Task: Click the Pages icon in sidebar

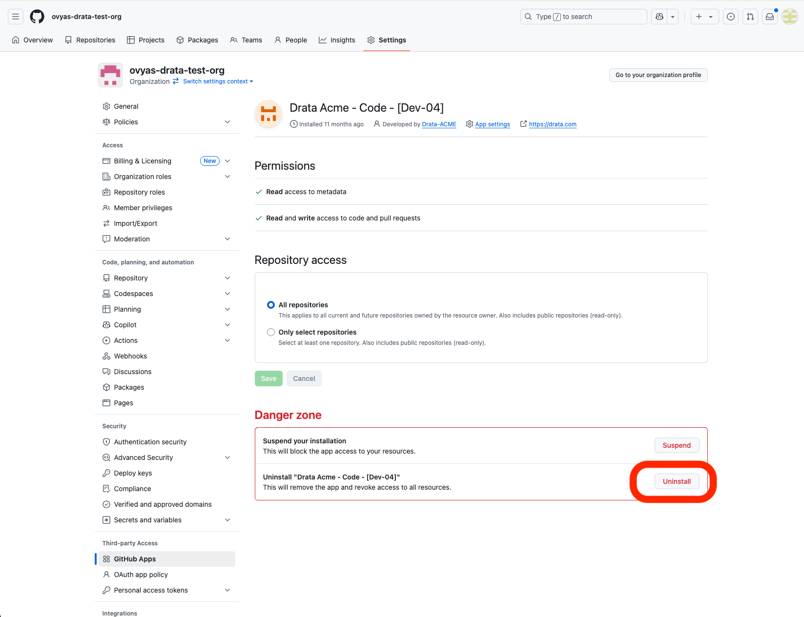Action: (106, 403)
